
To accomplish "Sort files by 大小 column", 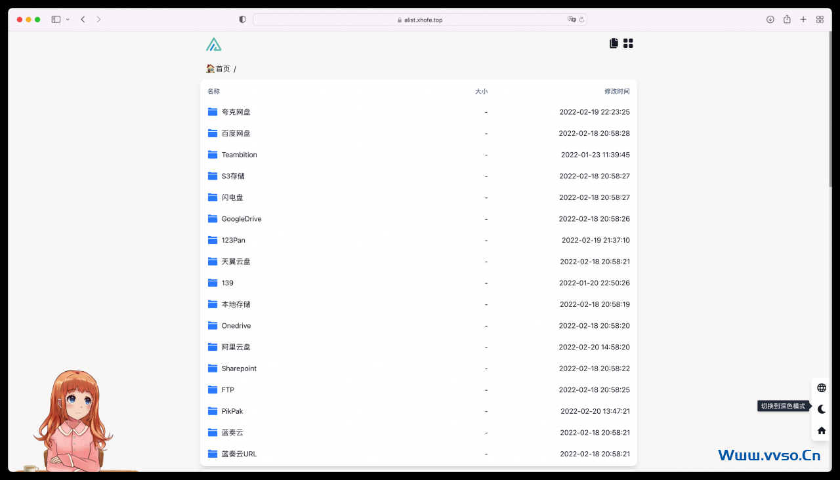I will pyautogui.click(x=481, y=91).
